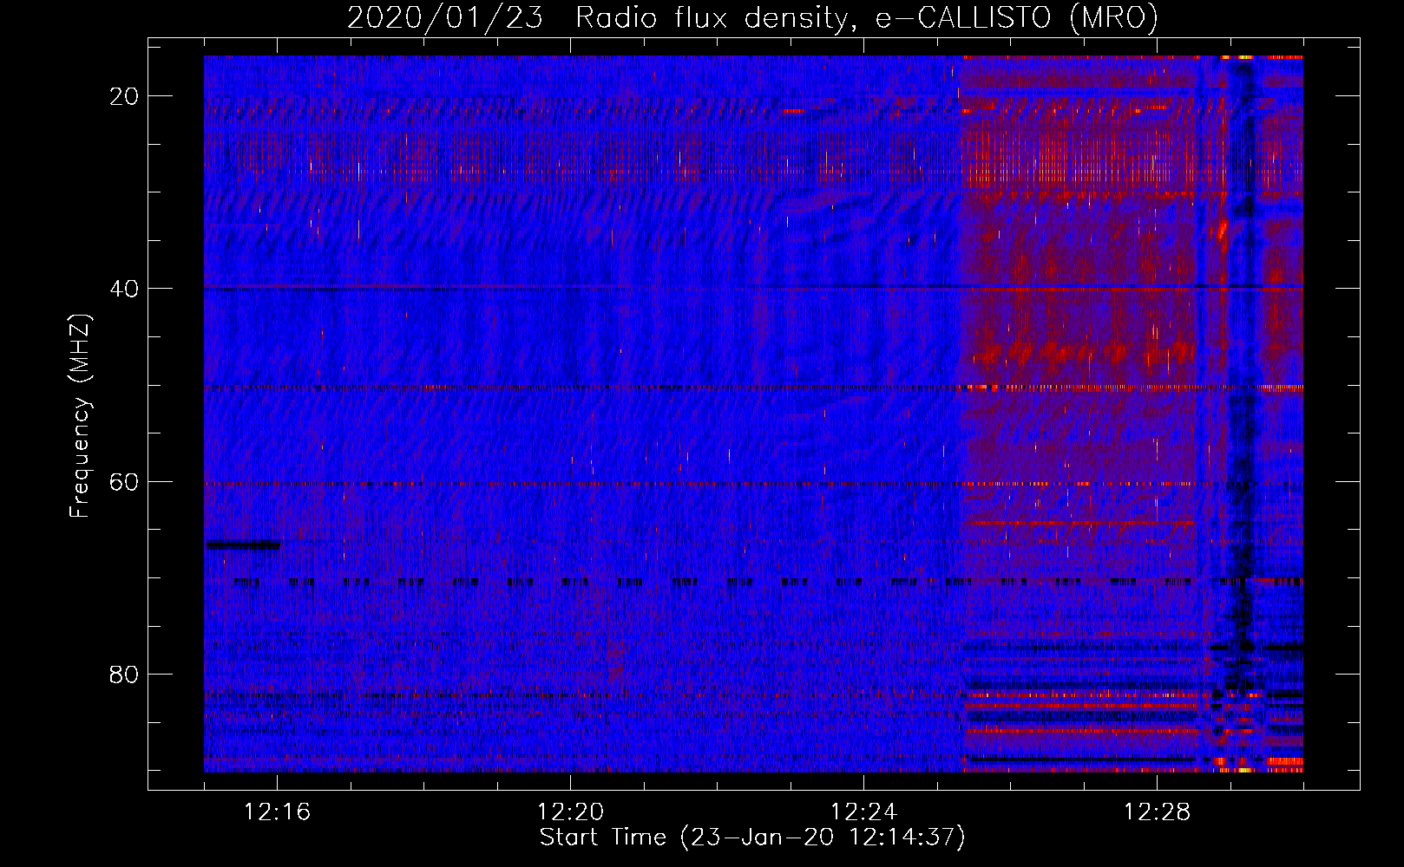Click the time tick label '12:24'

pyautogui.click(x=864, y=812)
